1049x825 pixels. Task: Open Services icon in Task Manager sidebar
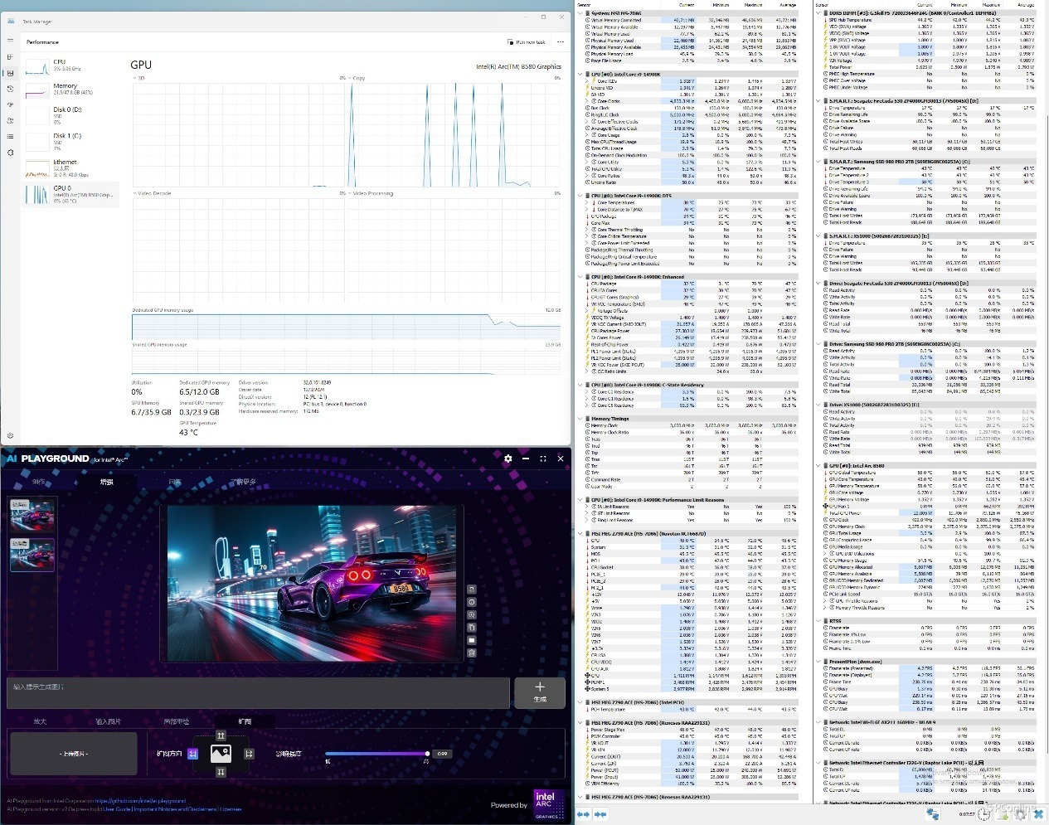coord(10,153)
